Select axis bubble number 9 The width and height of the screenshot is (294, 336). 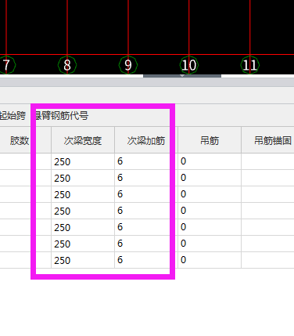128,65
